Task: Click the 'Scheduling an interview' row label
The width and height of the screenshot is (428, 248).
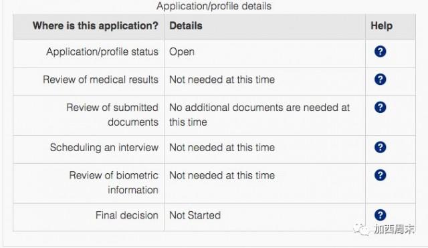Action: click(x=104, y=148)
